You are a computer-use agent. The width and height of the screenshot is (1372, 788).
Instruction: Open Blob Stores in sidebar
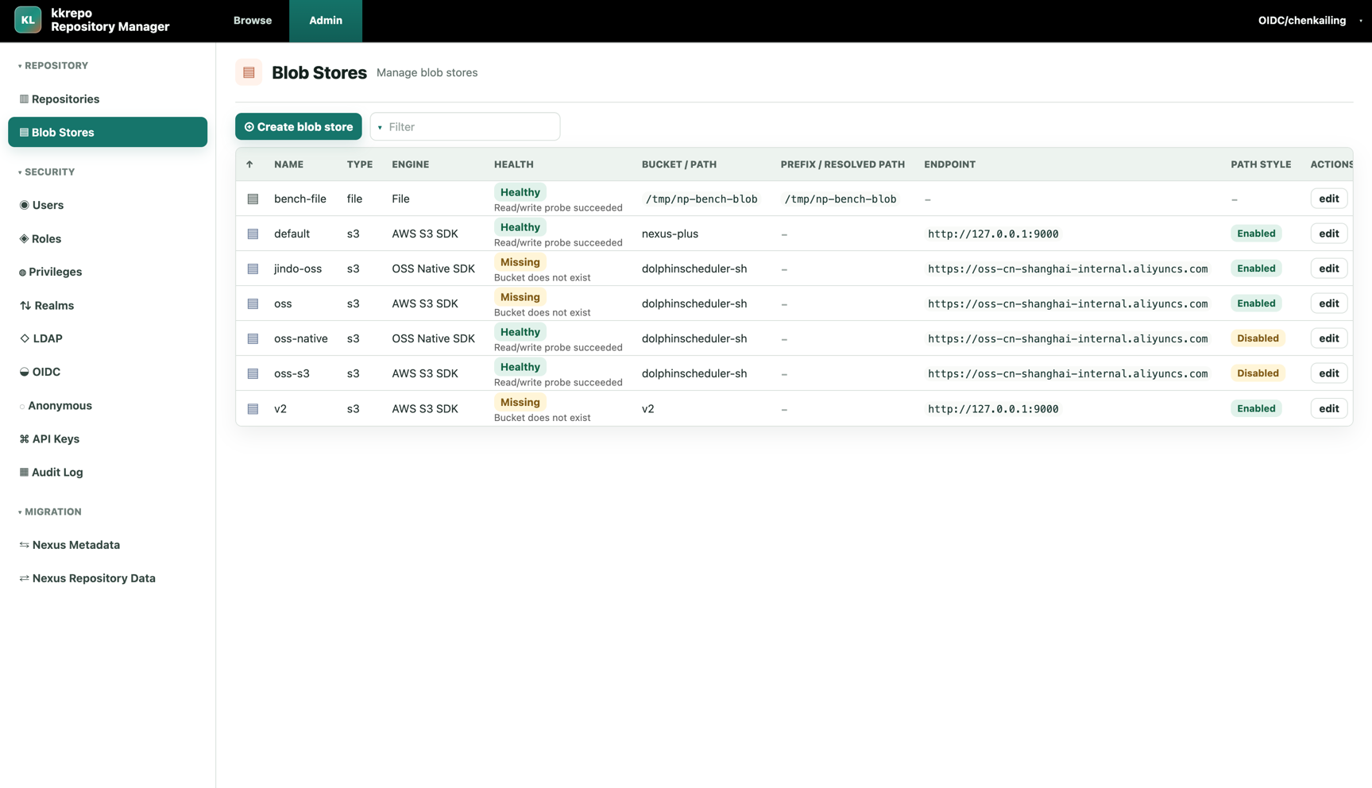point(107,132)
